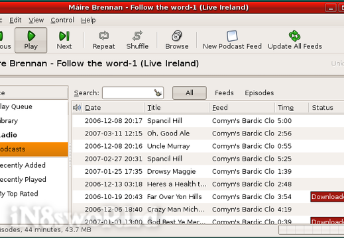Open the Browse view
This screenshot has width=344, height=238.
pos(177,40)
